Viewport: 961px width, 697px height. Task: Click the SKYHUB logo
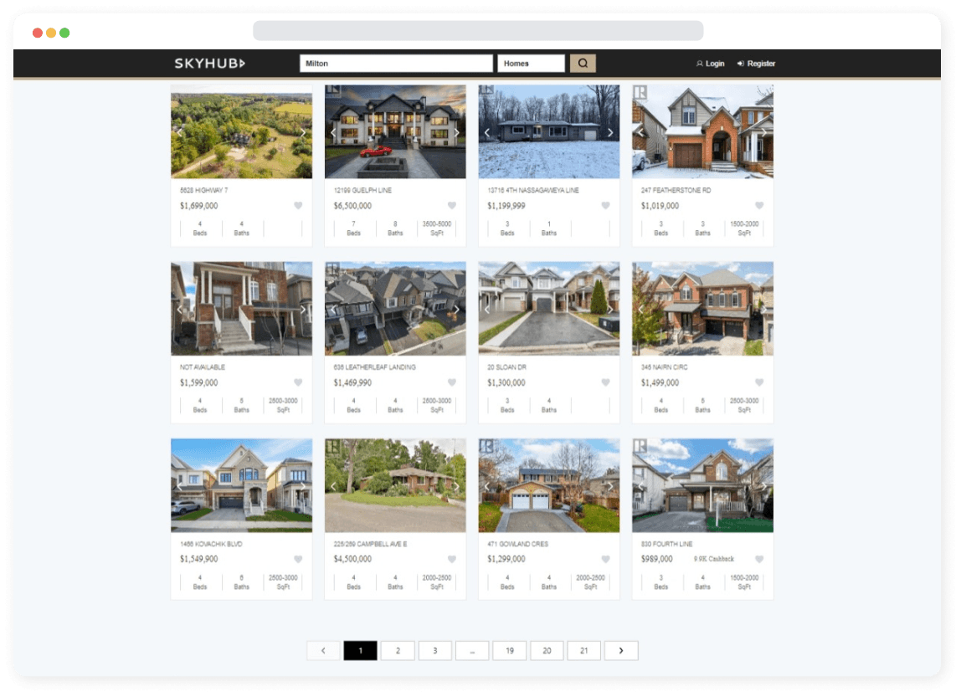coord(209,64)
